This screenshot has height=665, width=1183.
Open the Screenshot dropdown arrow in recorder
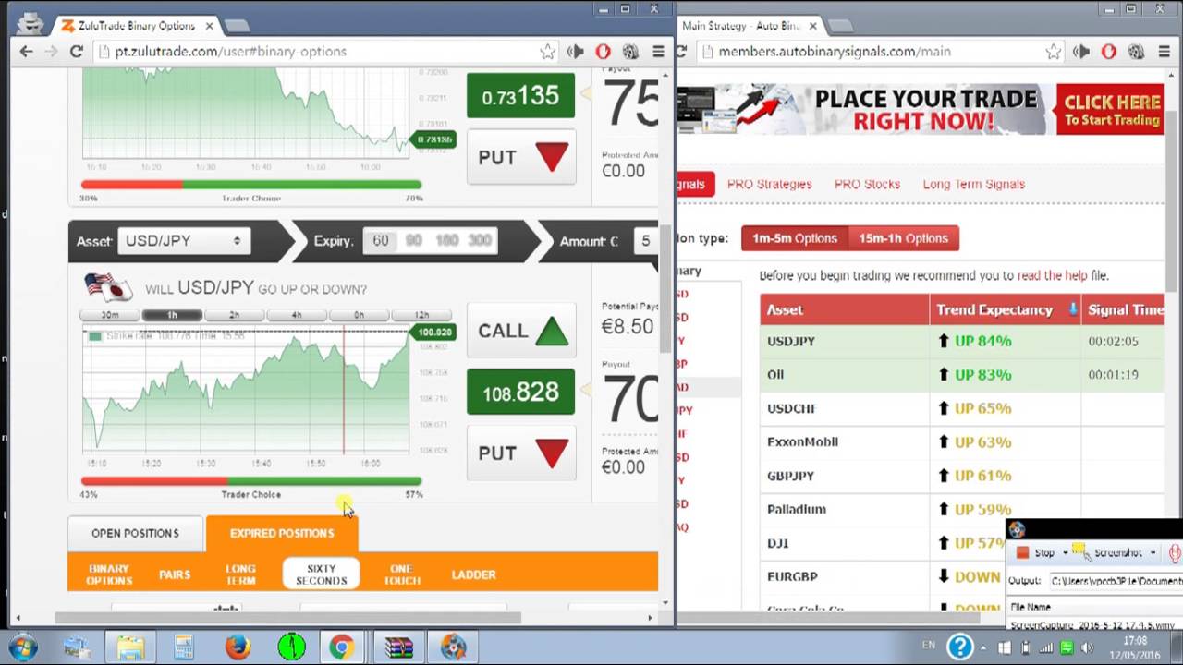[1153, 553]
